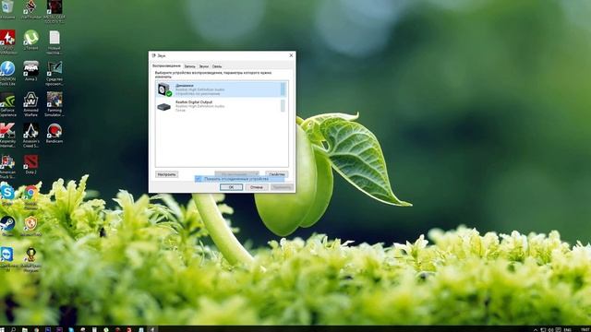
Task: Open the DAEMON Tools Lite shortcut
Action: (x=7, y=73)
